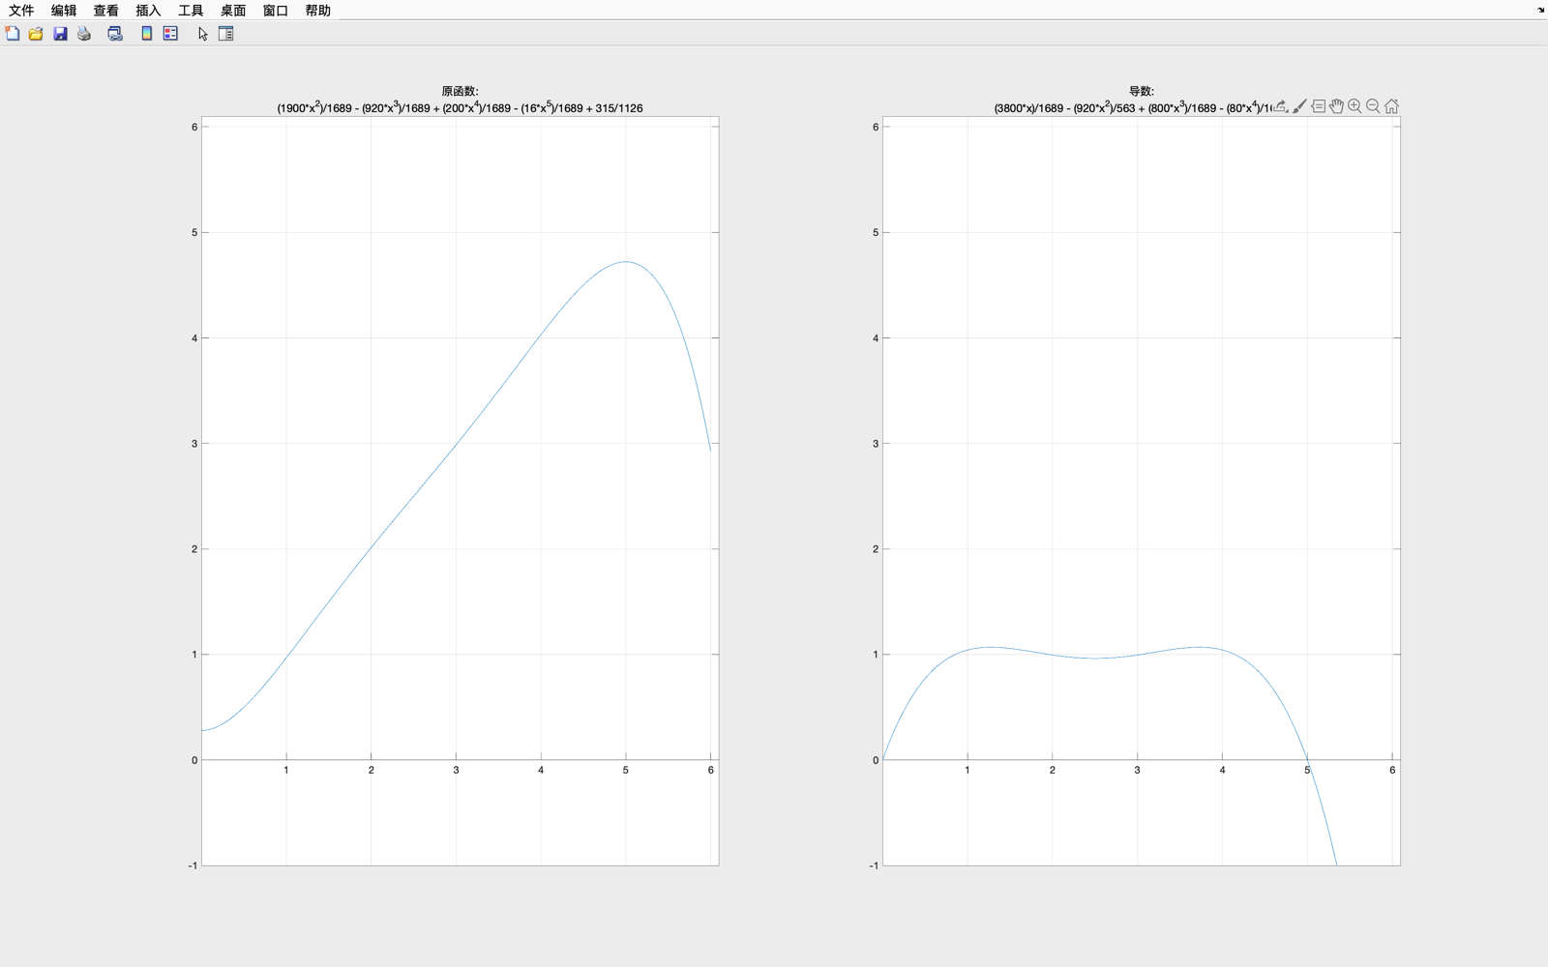Click the export axes icon above derivative plot
Screen dimensions: 1548x967
[1281, 106]
